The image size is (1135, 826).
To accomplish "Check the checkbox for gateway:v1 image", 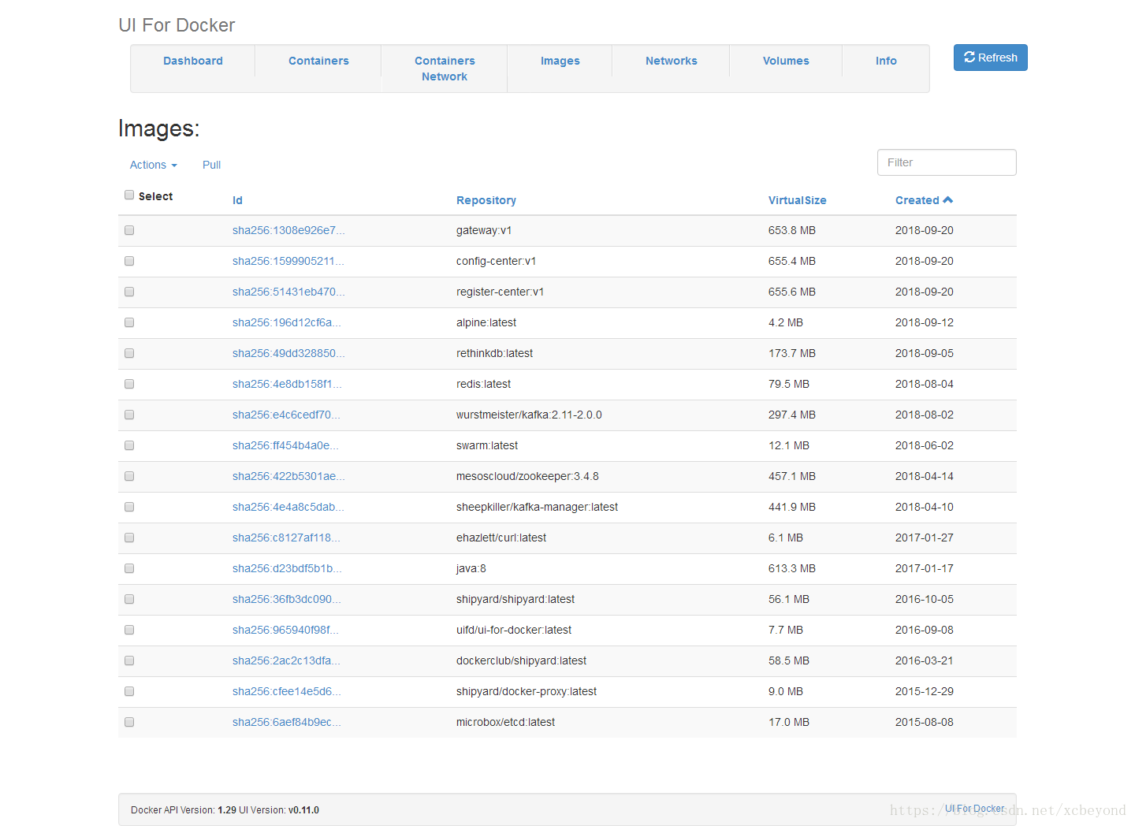I will [x=129, y=230].
